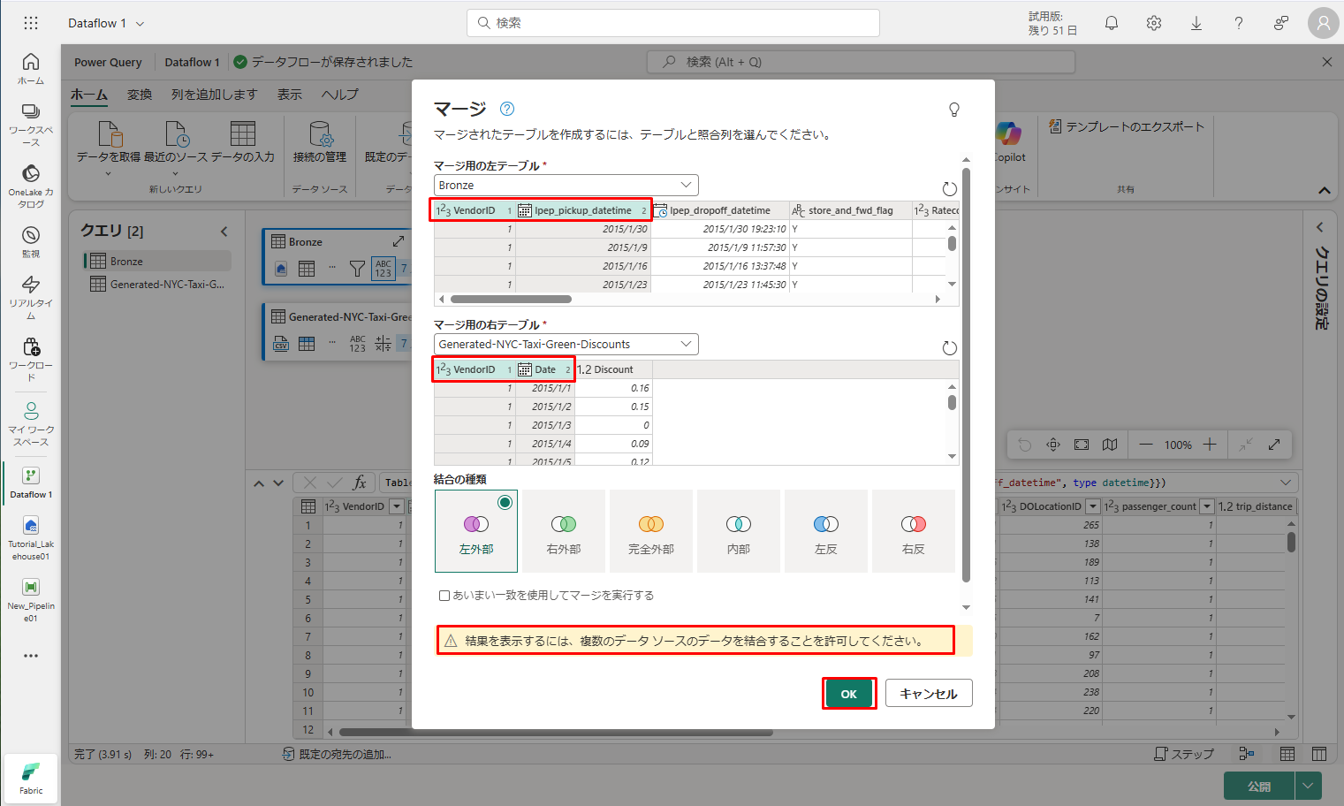Refresh the right table preview
Screen dimensions: 1344x806
tap(950, 347)
